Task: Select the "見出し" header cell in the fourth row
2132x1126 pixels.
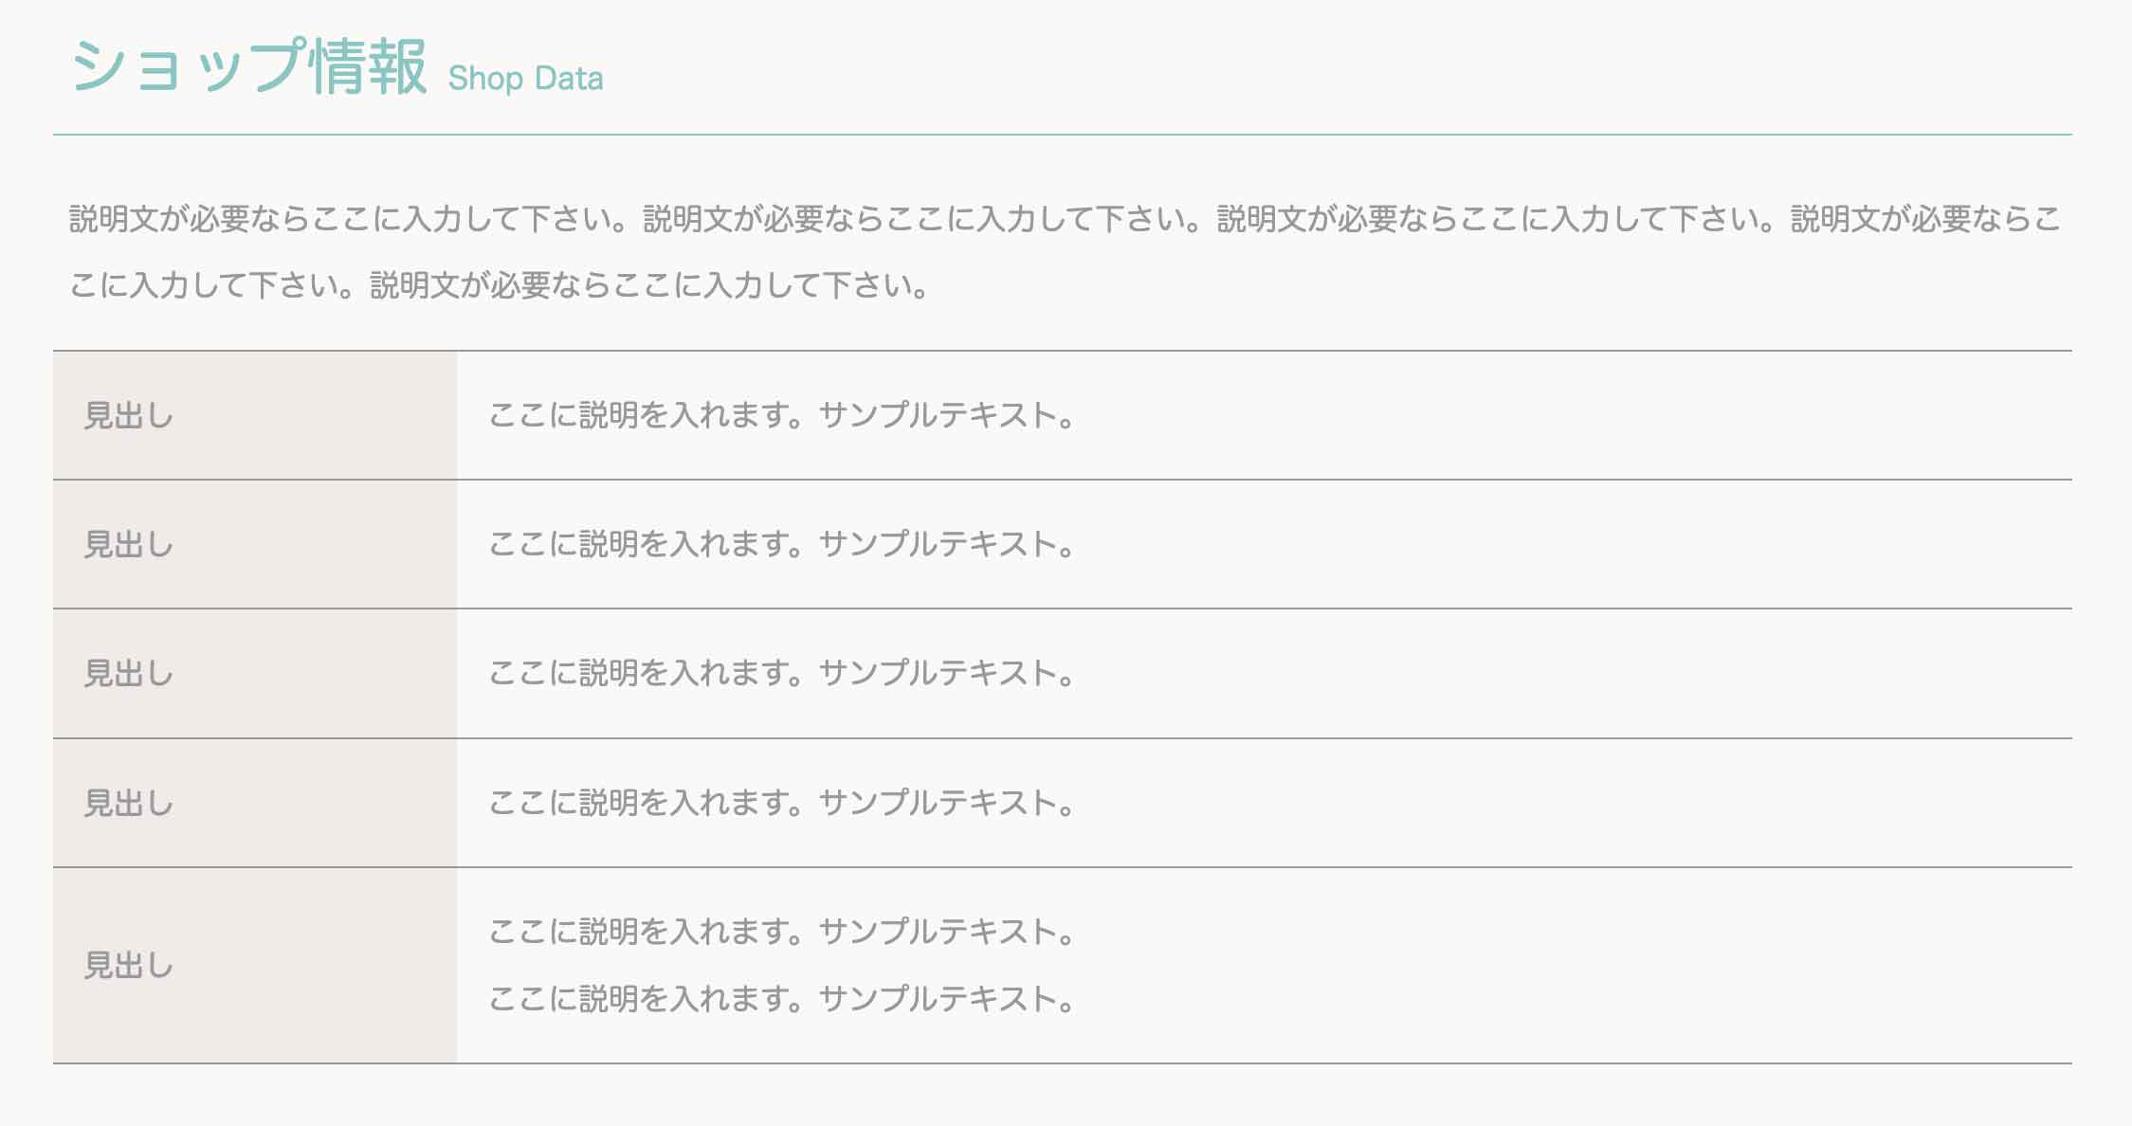Action: tap(129, 803)
